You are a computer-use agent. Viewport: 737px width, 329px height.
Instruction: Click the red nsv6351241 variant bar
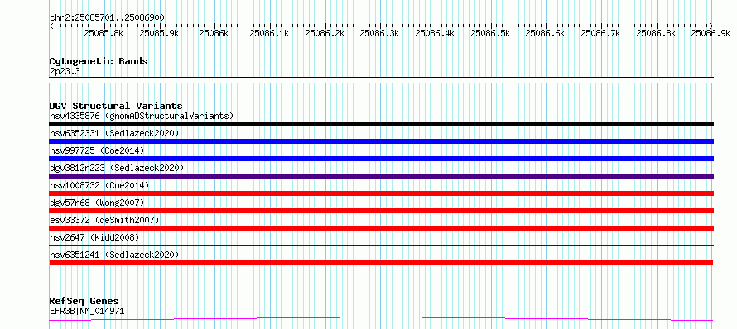(382, 263)
